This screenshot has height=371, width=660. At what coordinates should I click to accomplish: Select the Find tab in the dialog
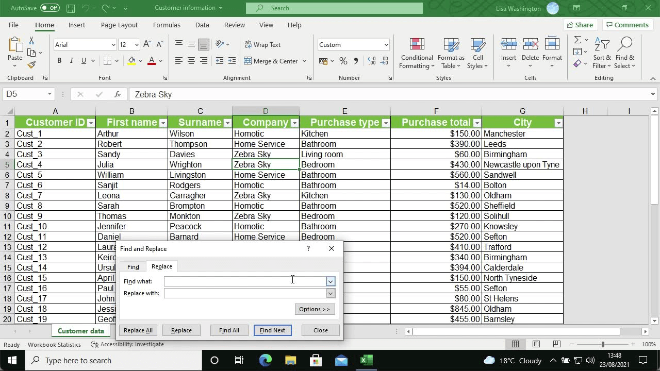[x=133, y=266]
